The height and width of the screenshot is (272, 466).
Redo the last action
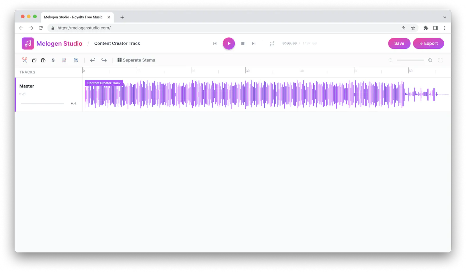point(104,60)
